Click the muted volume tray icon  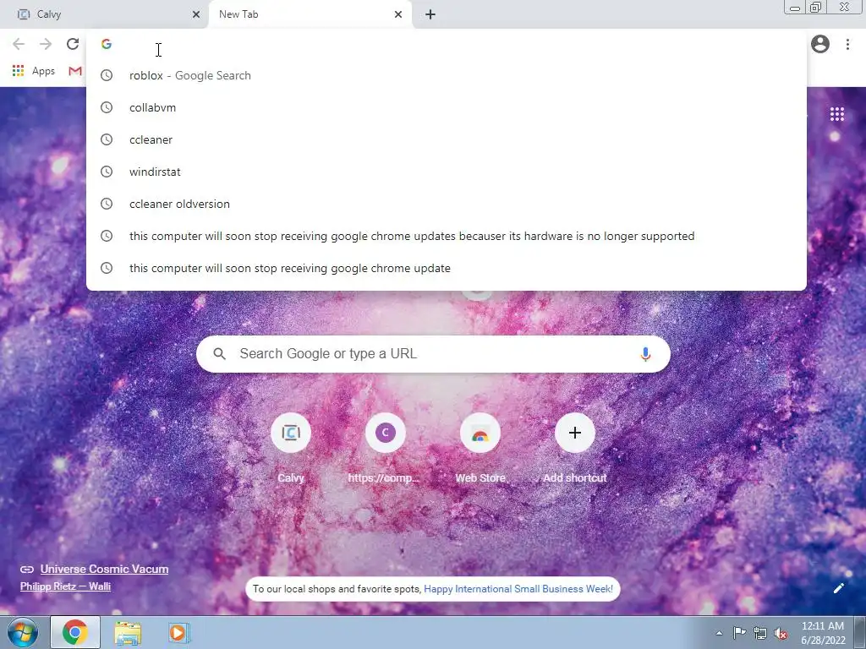781,634
